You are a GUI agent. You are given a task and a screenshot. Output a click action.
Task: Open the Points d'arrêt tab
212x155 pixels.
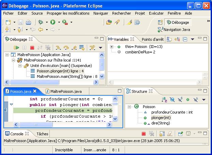coord(152,39)
